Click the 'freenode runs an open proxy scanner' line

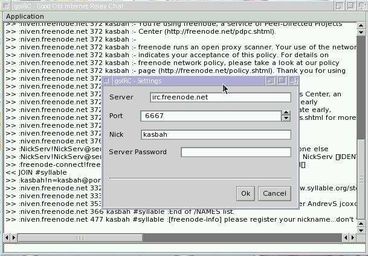click(x=181, y=47)
